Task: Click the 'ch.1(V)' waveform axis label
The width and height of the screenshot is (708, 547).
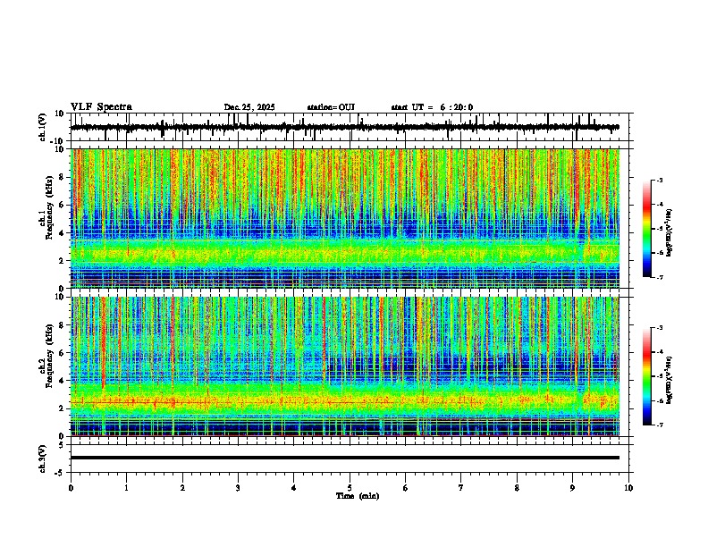Action: point(43,127)
